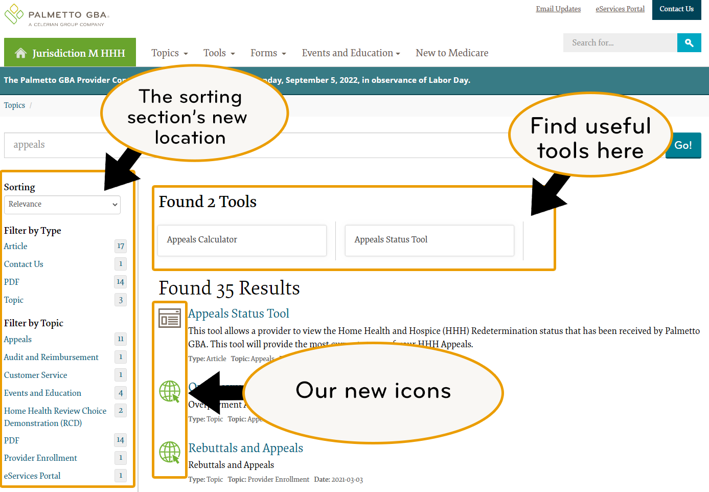Open the Forms dropdown menu
This screenshot has width=709, height=492.
(x=268, y=53)
